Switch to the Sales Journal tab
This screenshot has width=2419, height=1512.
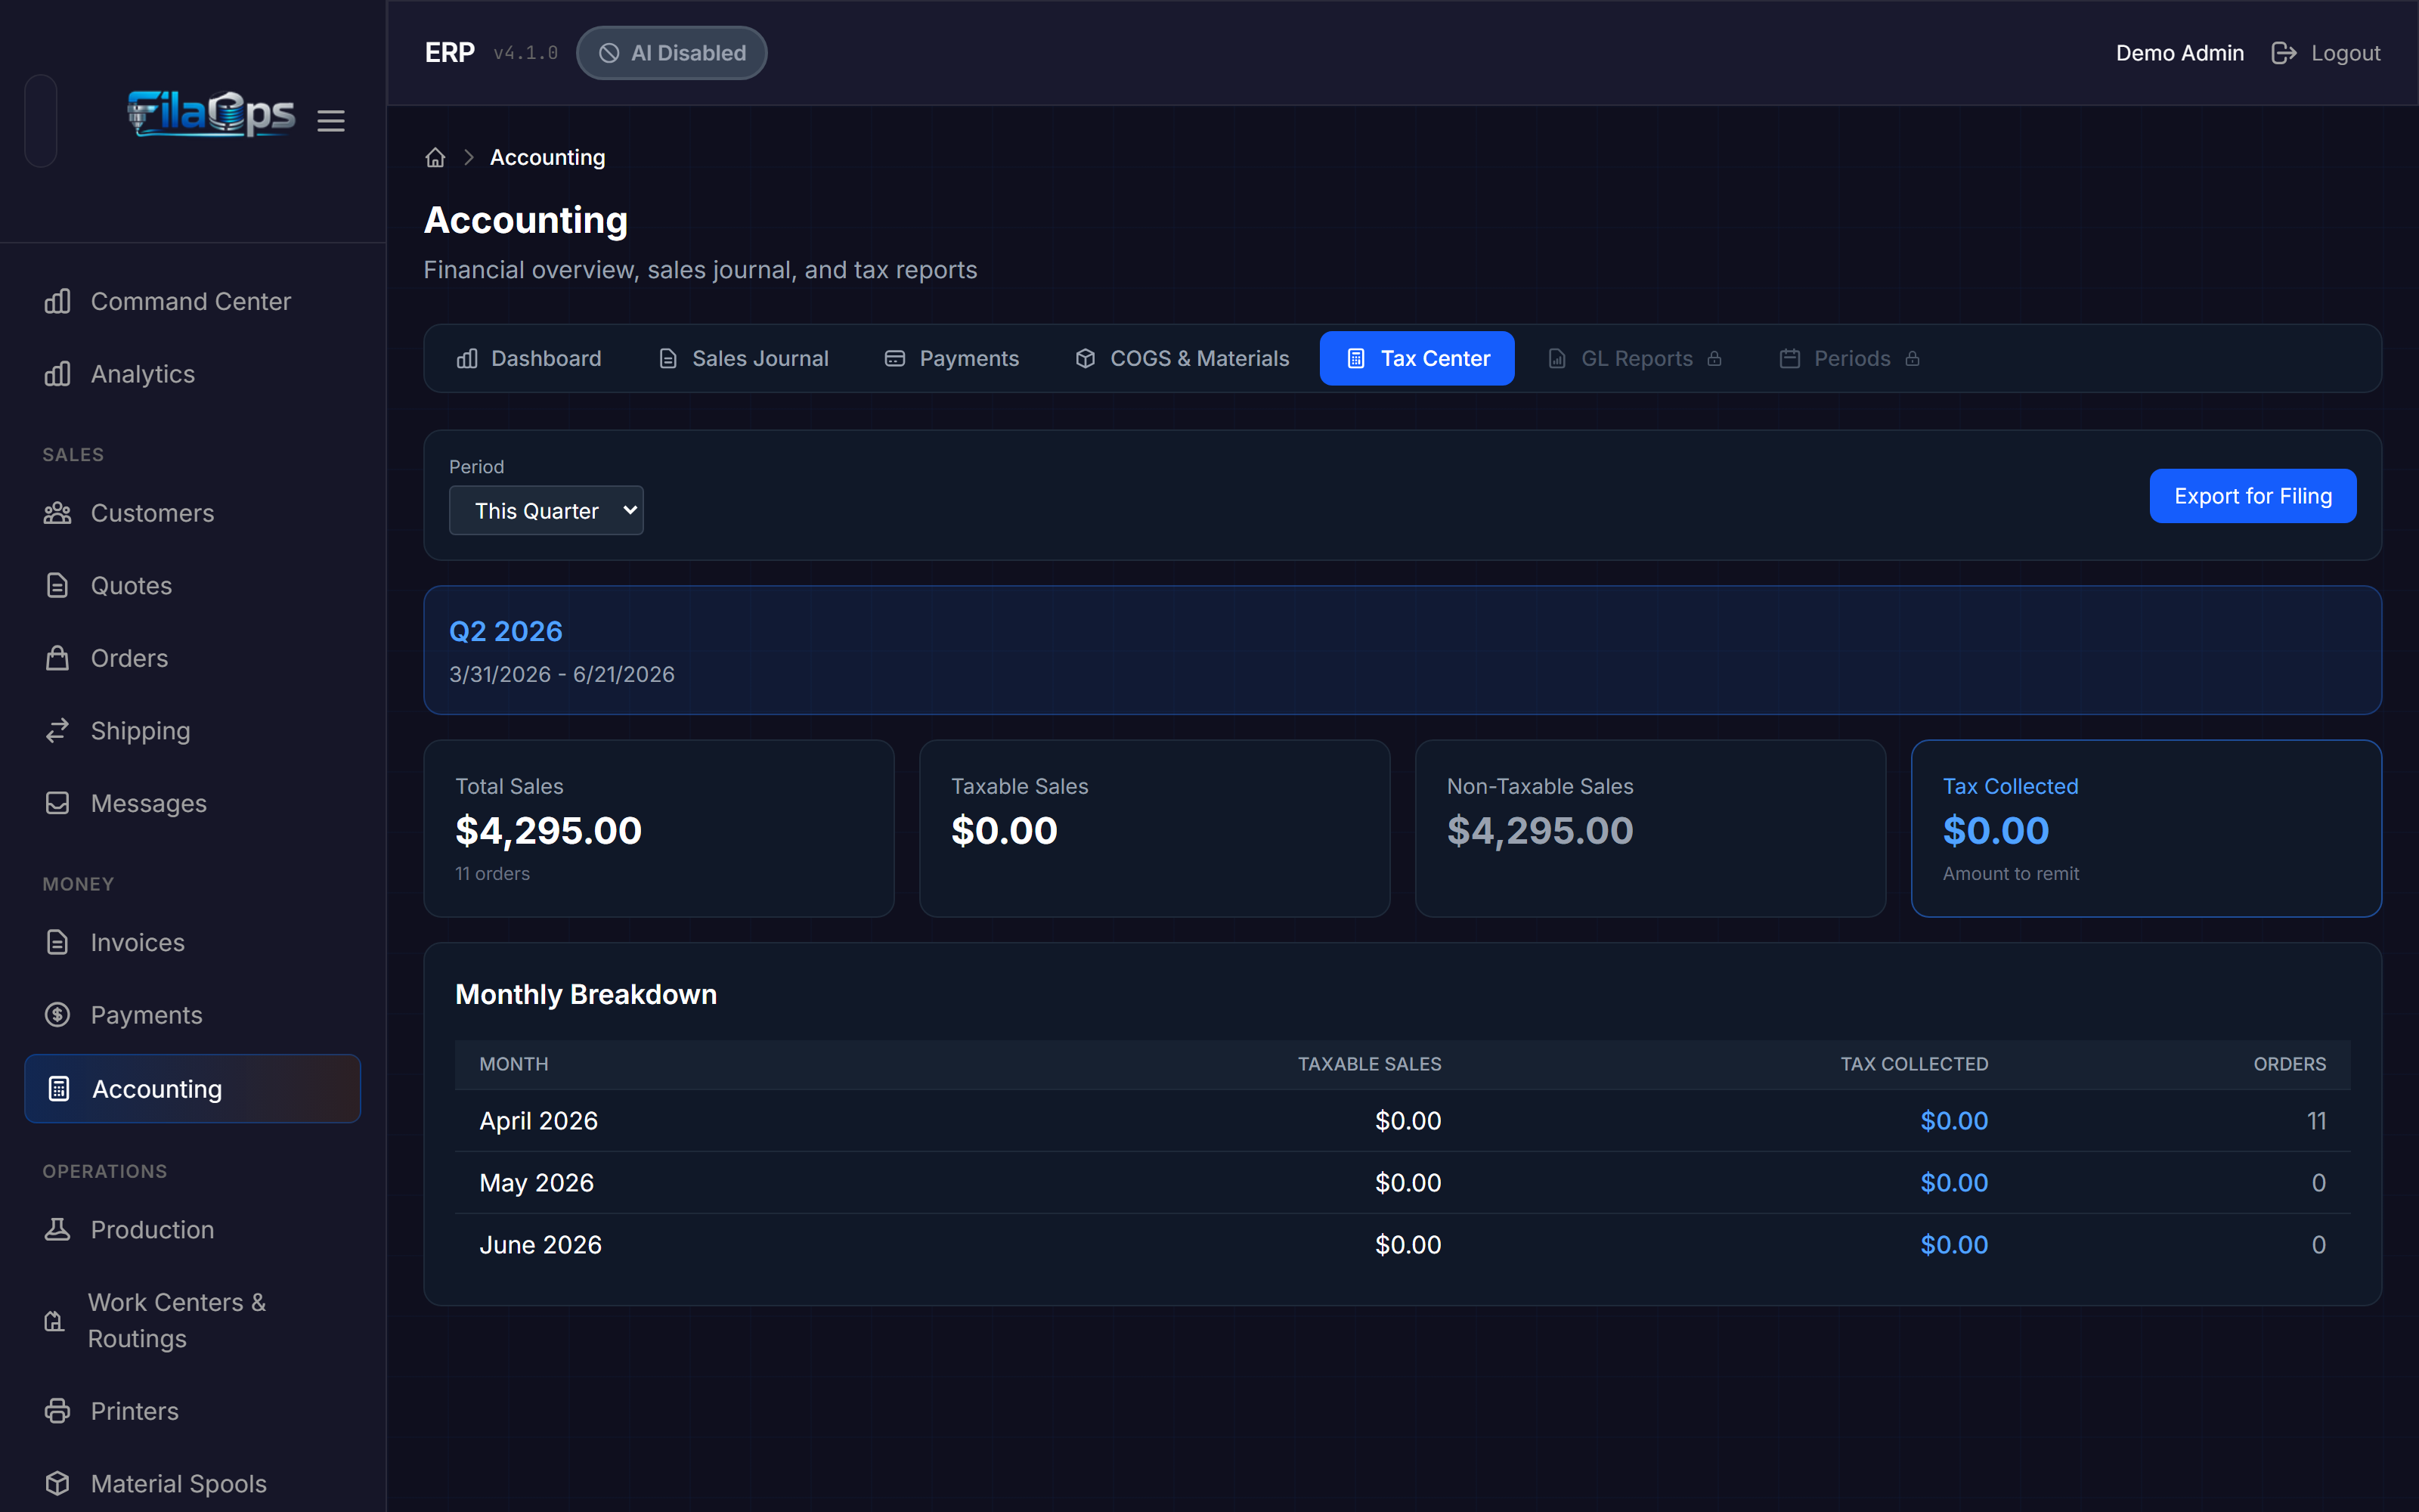[744, 358]
